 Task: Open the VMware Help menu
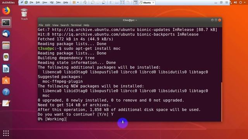click(65, 2)
